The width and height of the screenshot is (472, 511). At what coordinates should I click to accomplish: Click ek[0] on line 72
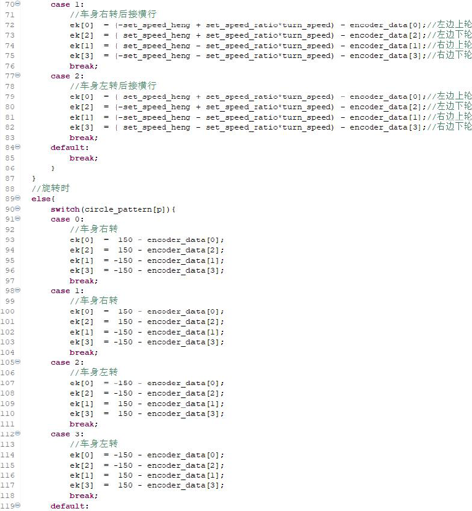point(82,25)
